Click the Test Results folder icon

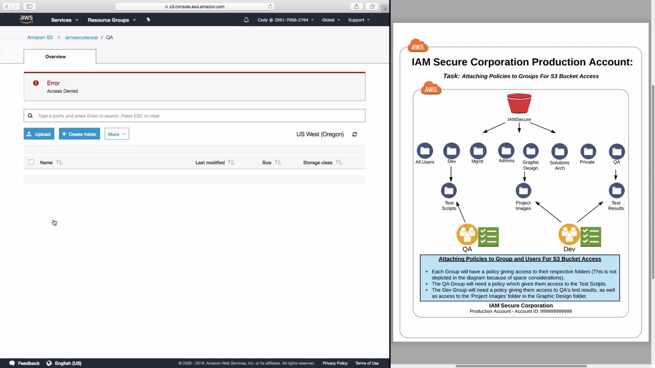pos(617,191)
